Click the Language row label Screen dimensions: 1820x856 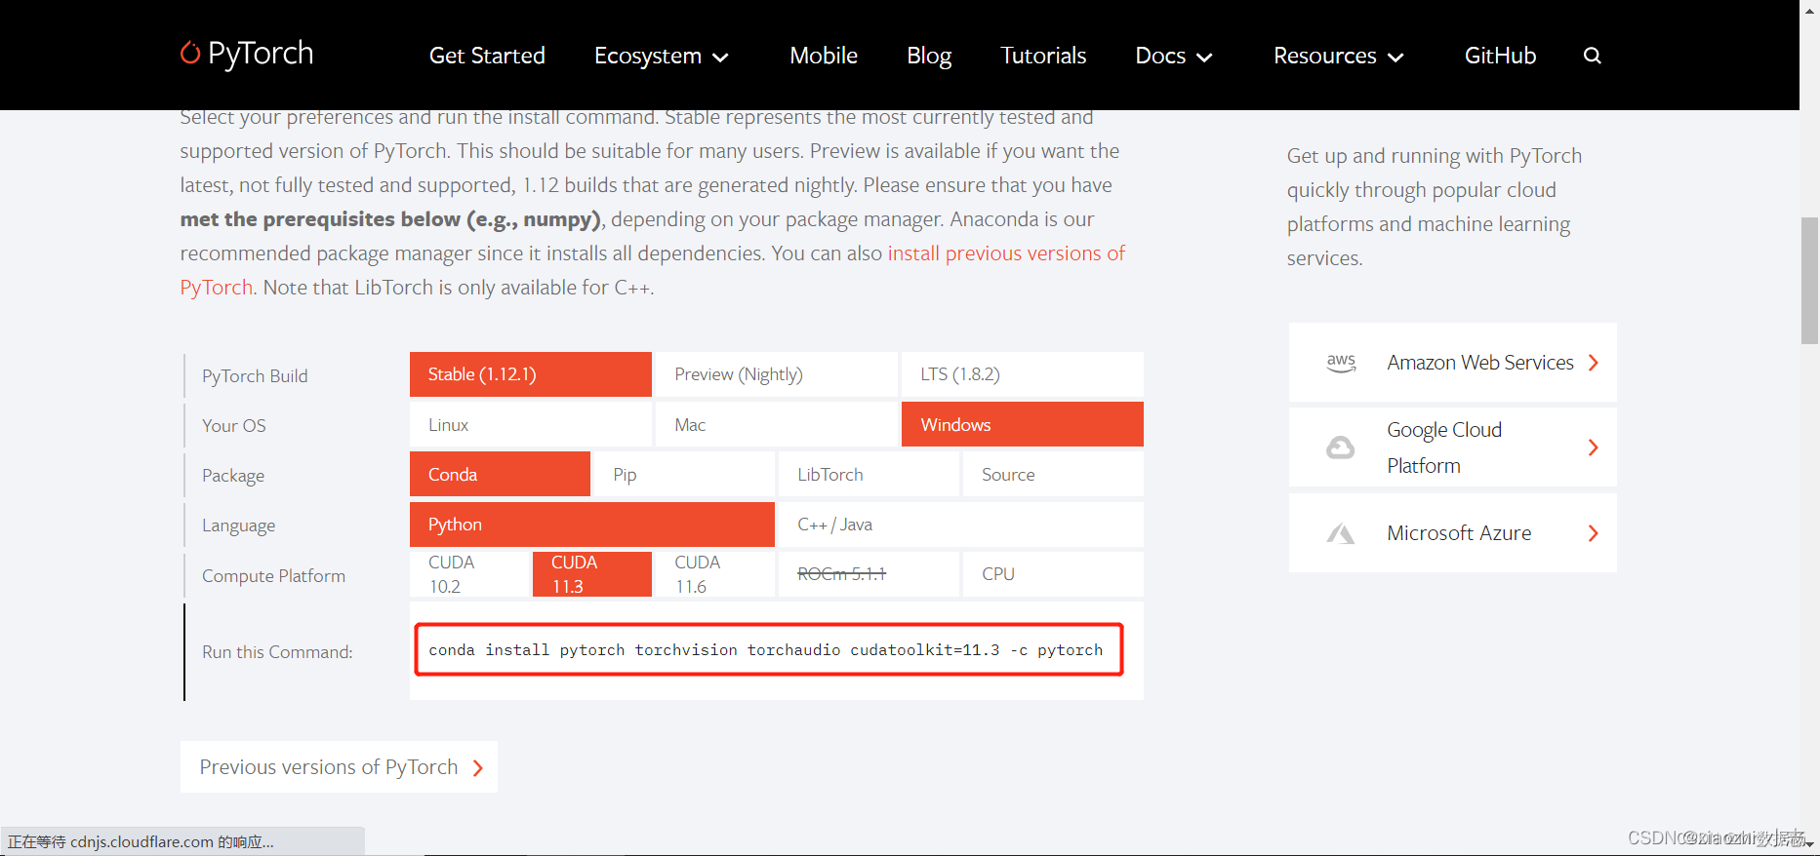tap(238, 525)
